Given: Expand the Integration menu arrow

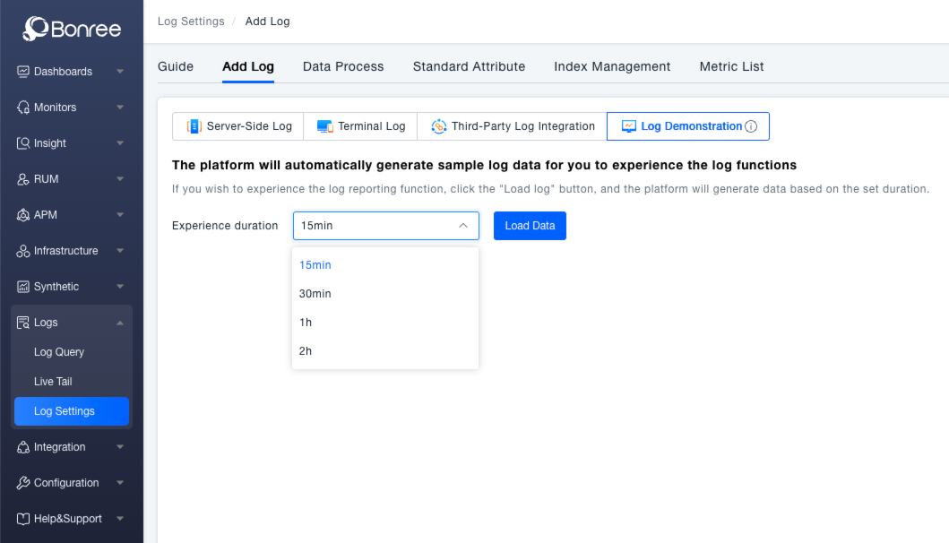Looking at the screenshot, I should click(120, 447).
